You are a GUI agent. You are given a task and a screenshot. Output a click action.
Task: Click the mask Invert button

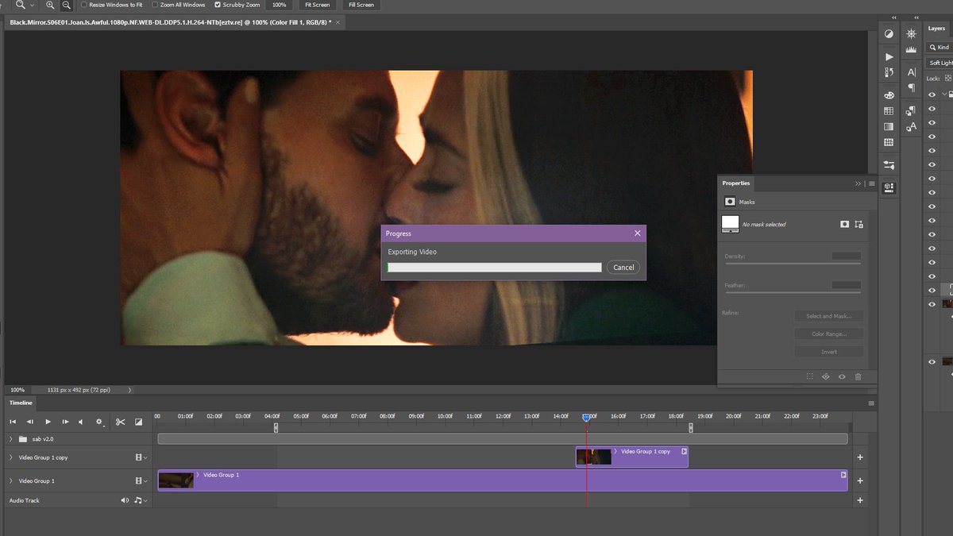pyautogui.click(x=828, y=352)
